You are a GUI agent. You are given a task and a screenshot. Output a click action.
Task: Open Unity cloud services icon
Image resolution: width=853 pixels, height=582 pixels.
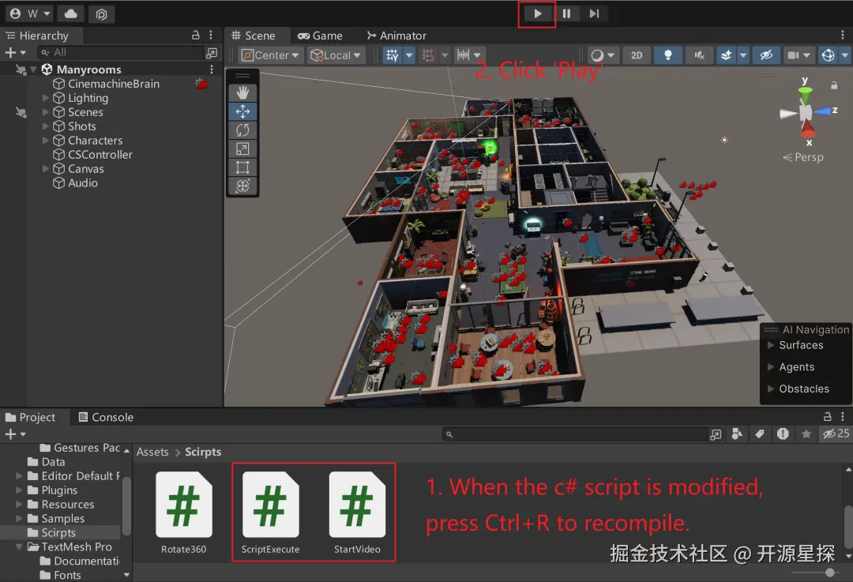coord(71,13)
